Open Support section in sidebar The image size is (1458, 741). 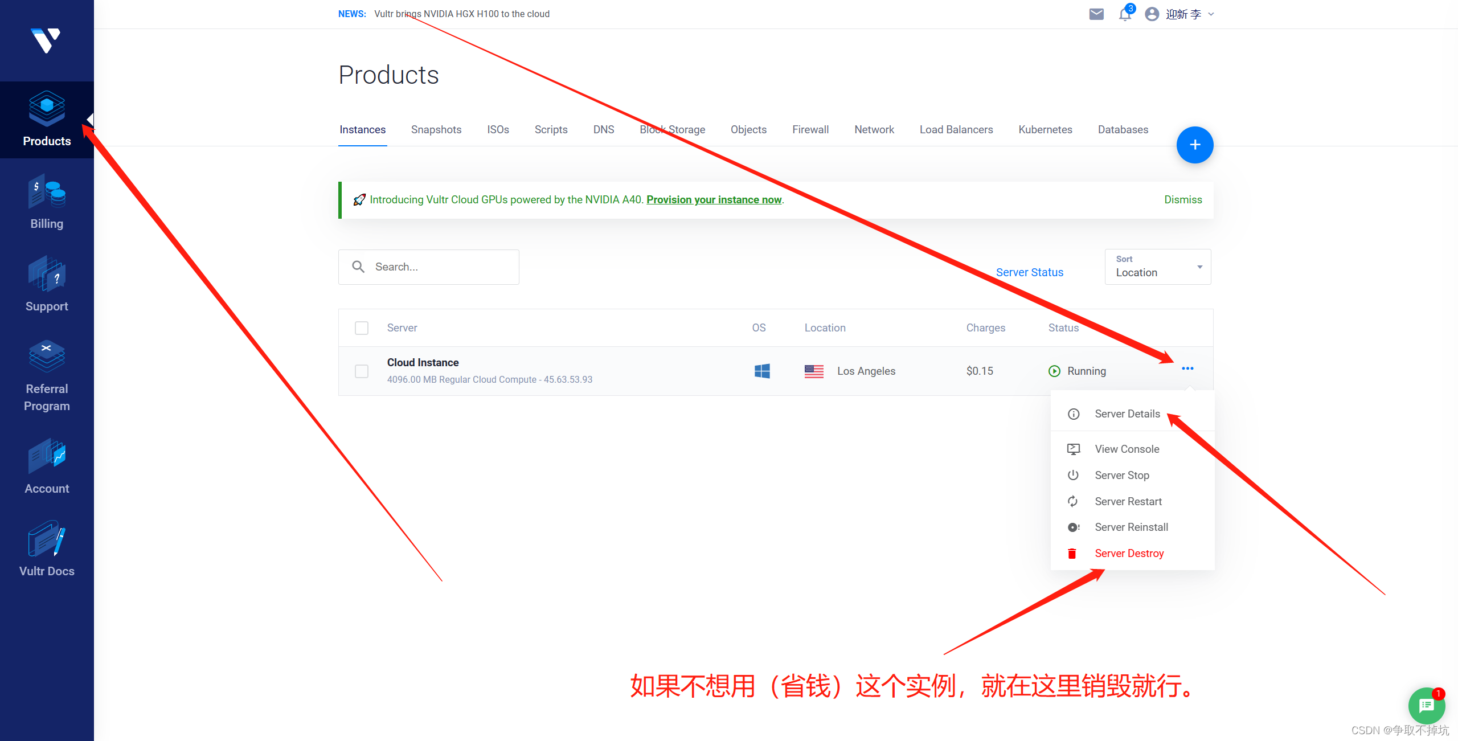tap(47, 285)
